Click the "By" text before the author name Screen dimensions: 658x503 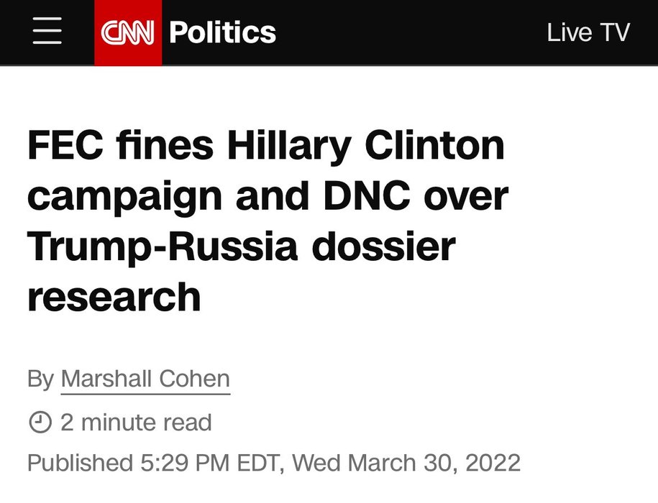pos(40,379)
